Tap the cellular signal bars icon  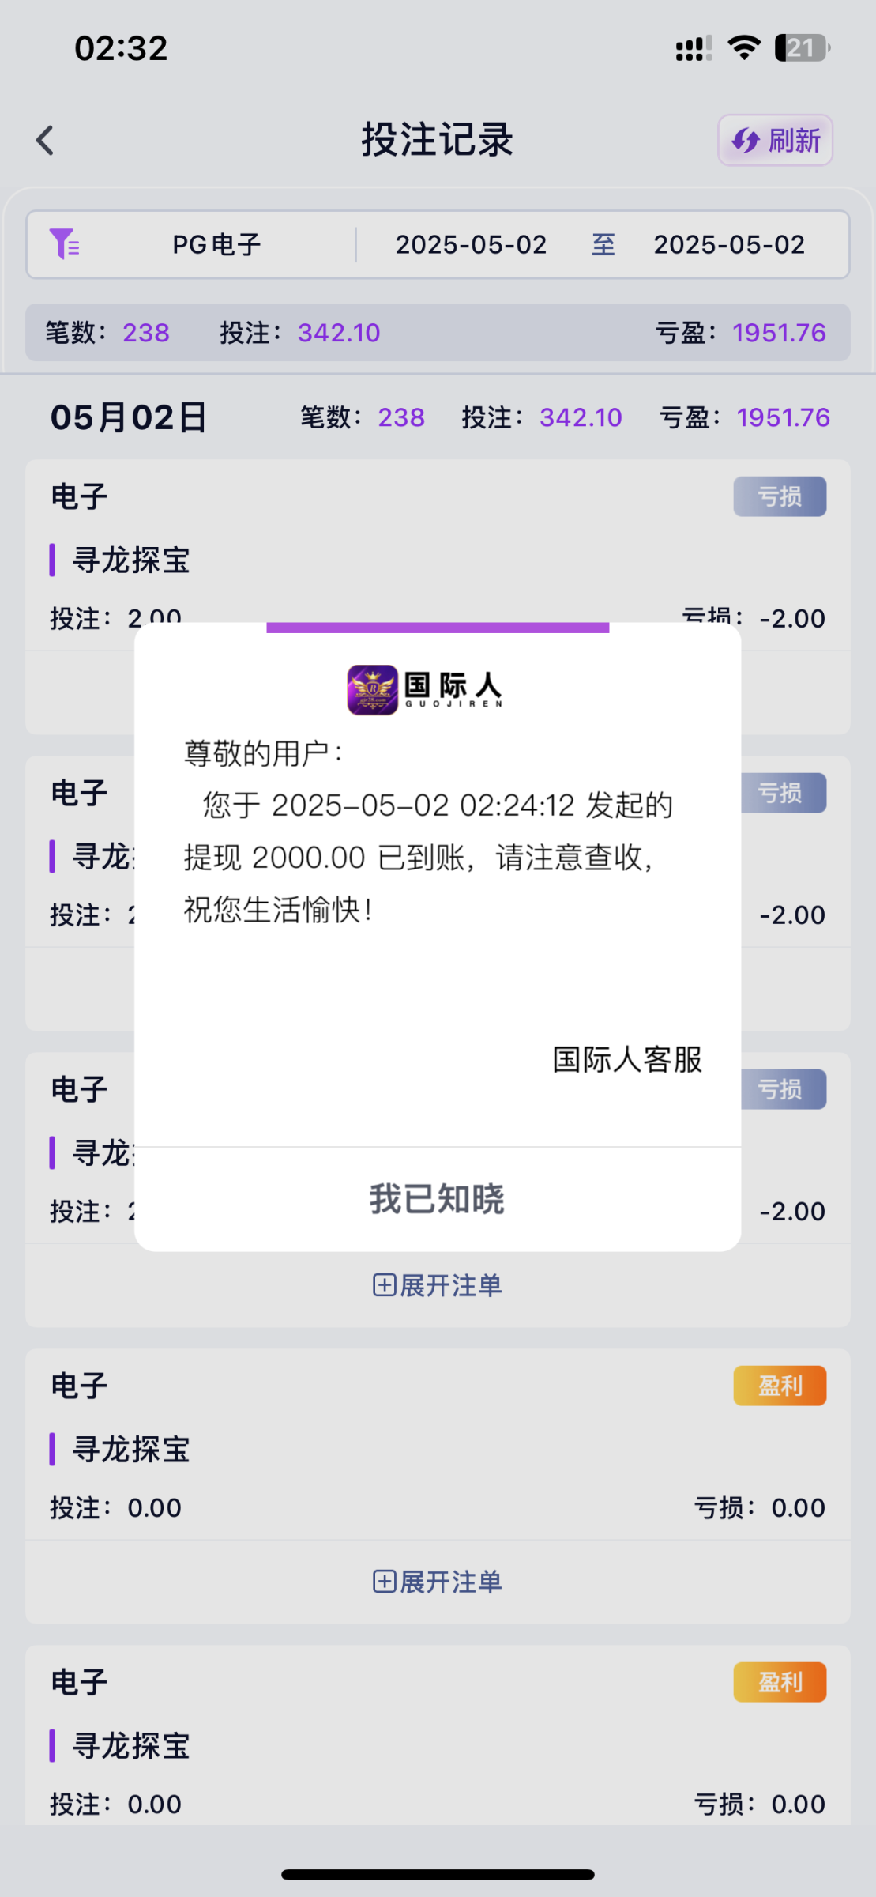click(694, 48)
